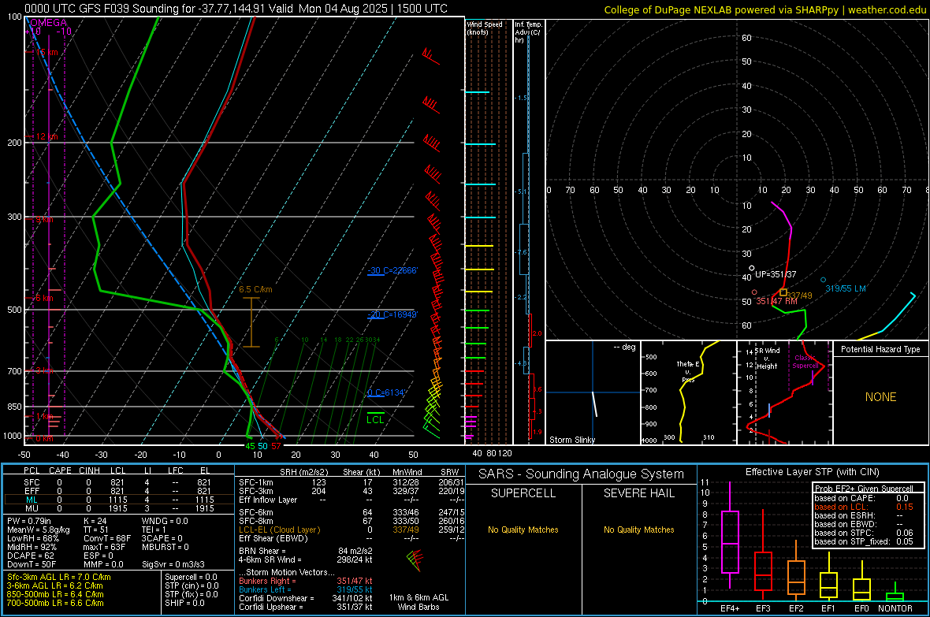Click the 'Bunkers Left =' label
Viewport: 930px width, 617px height.
coord(265,589)
